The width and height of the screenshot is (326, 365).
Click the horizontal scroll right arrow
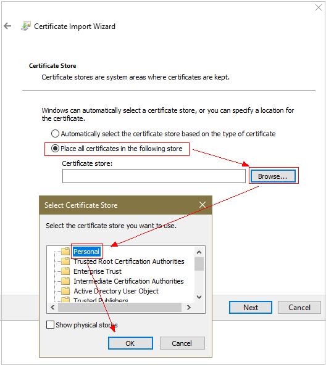pyautogui.click(x=189, y=308)
